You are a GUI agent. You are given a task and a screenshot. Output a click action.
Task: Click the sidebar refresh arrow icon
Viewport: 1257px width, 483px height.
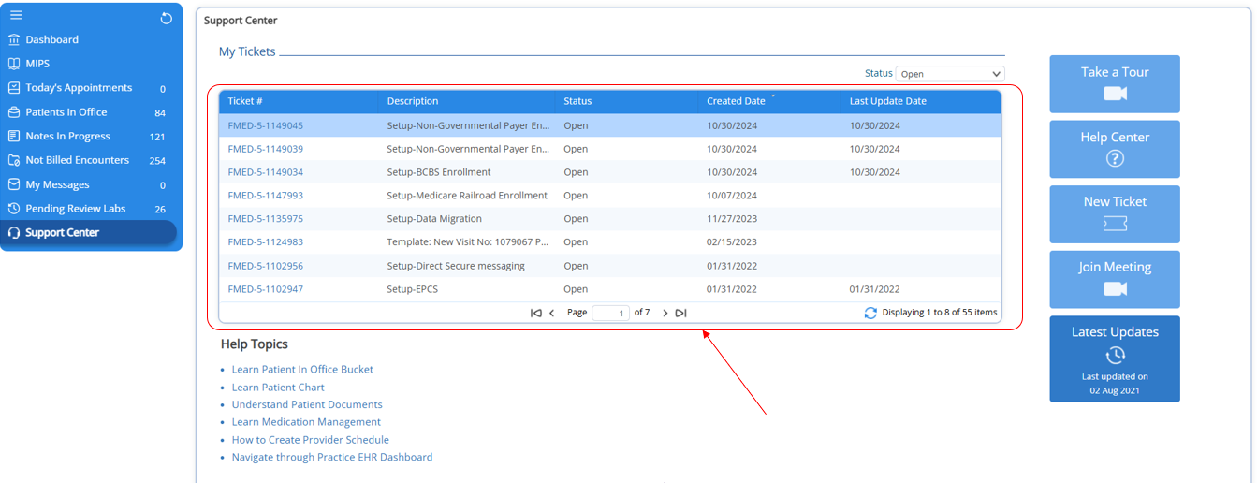167,18
